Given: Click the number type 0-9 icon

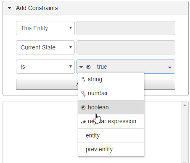Looking at the screenshot, I should point(83,93).
